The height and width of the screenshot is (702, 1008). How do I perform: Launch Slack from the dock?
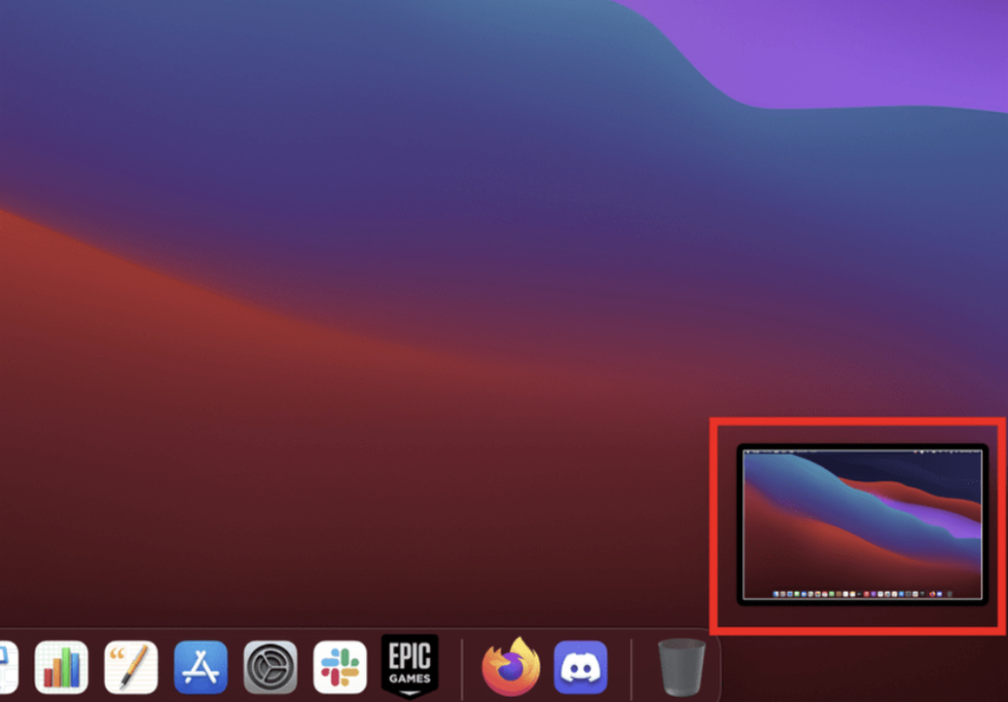pyautogui.click(x=341, y=668)
